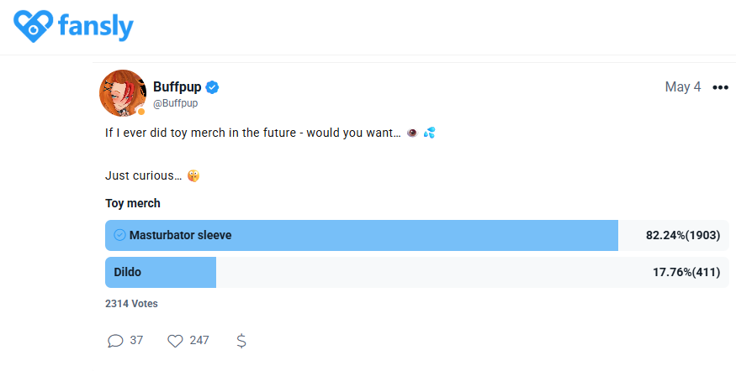Open the post's three-dot options menu
Image resolution: width=736 pixels, height=371 pixels.
tap(720, 87)
